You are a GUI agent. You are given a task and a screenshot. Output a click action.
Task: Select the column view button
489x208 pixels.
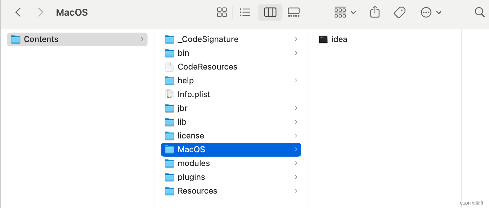click(270, 12)
